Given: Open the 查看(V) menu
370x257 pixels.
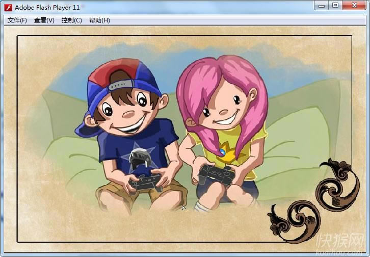Looking at the screenshot, I should tap(44, 20).
